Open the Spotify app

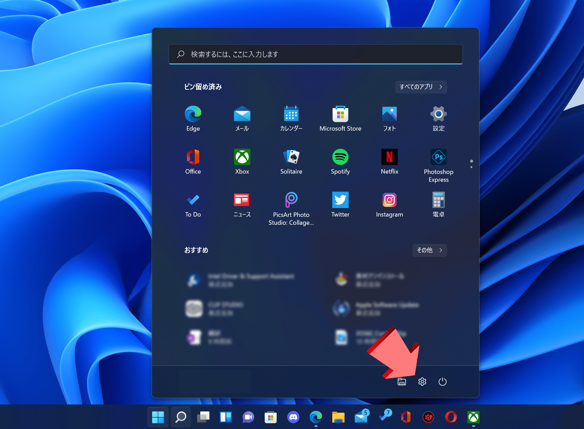[340, 162]
